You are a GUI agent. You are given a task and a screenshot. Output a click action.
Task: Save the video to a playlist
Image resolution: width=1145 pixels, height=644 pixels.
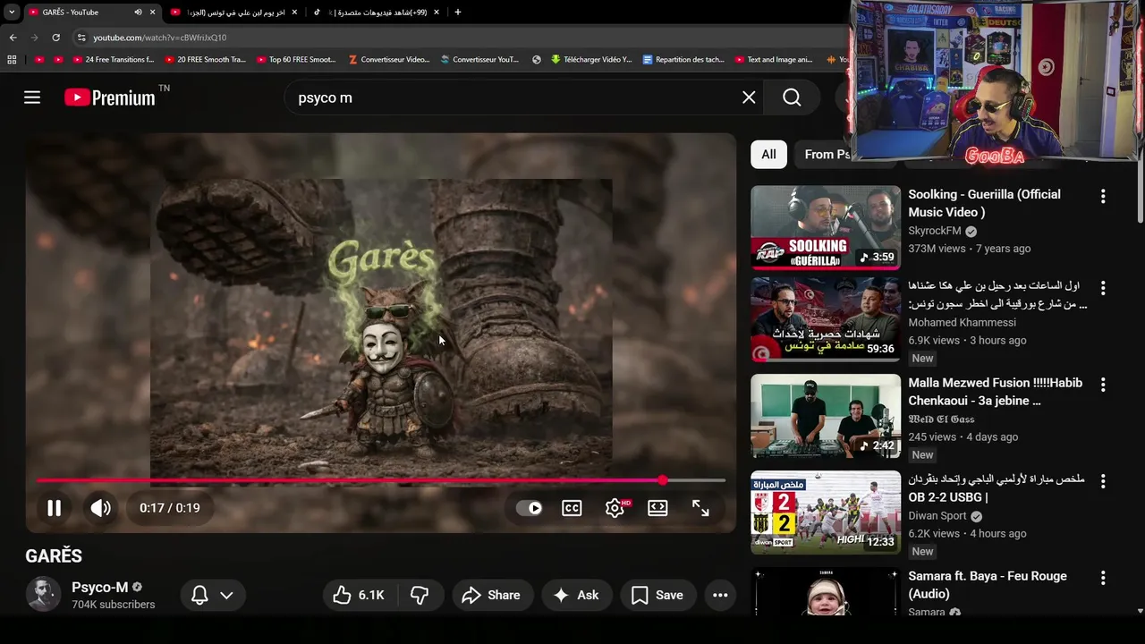(657, 595)
